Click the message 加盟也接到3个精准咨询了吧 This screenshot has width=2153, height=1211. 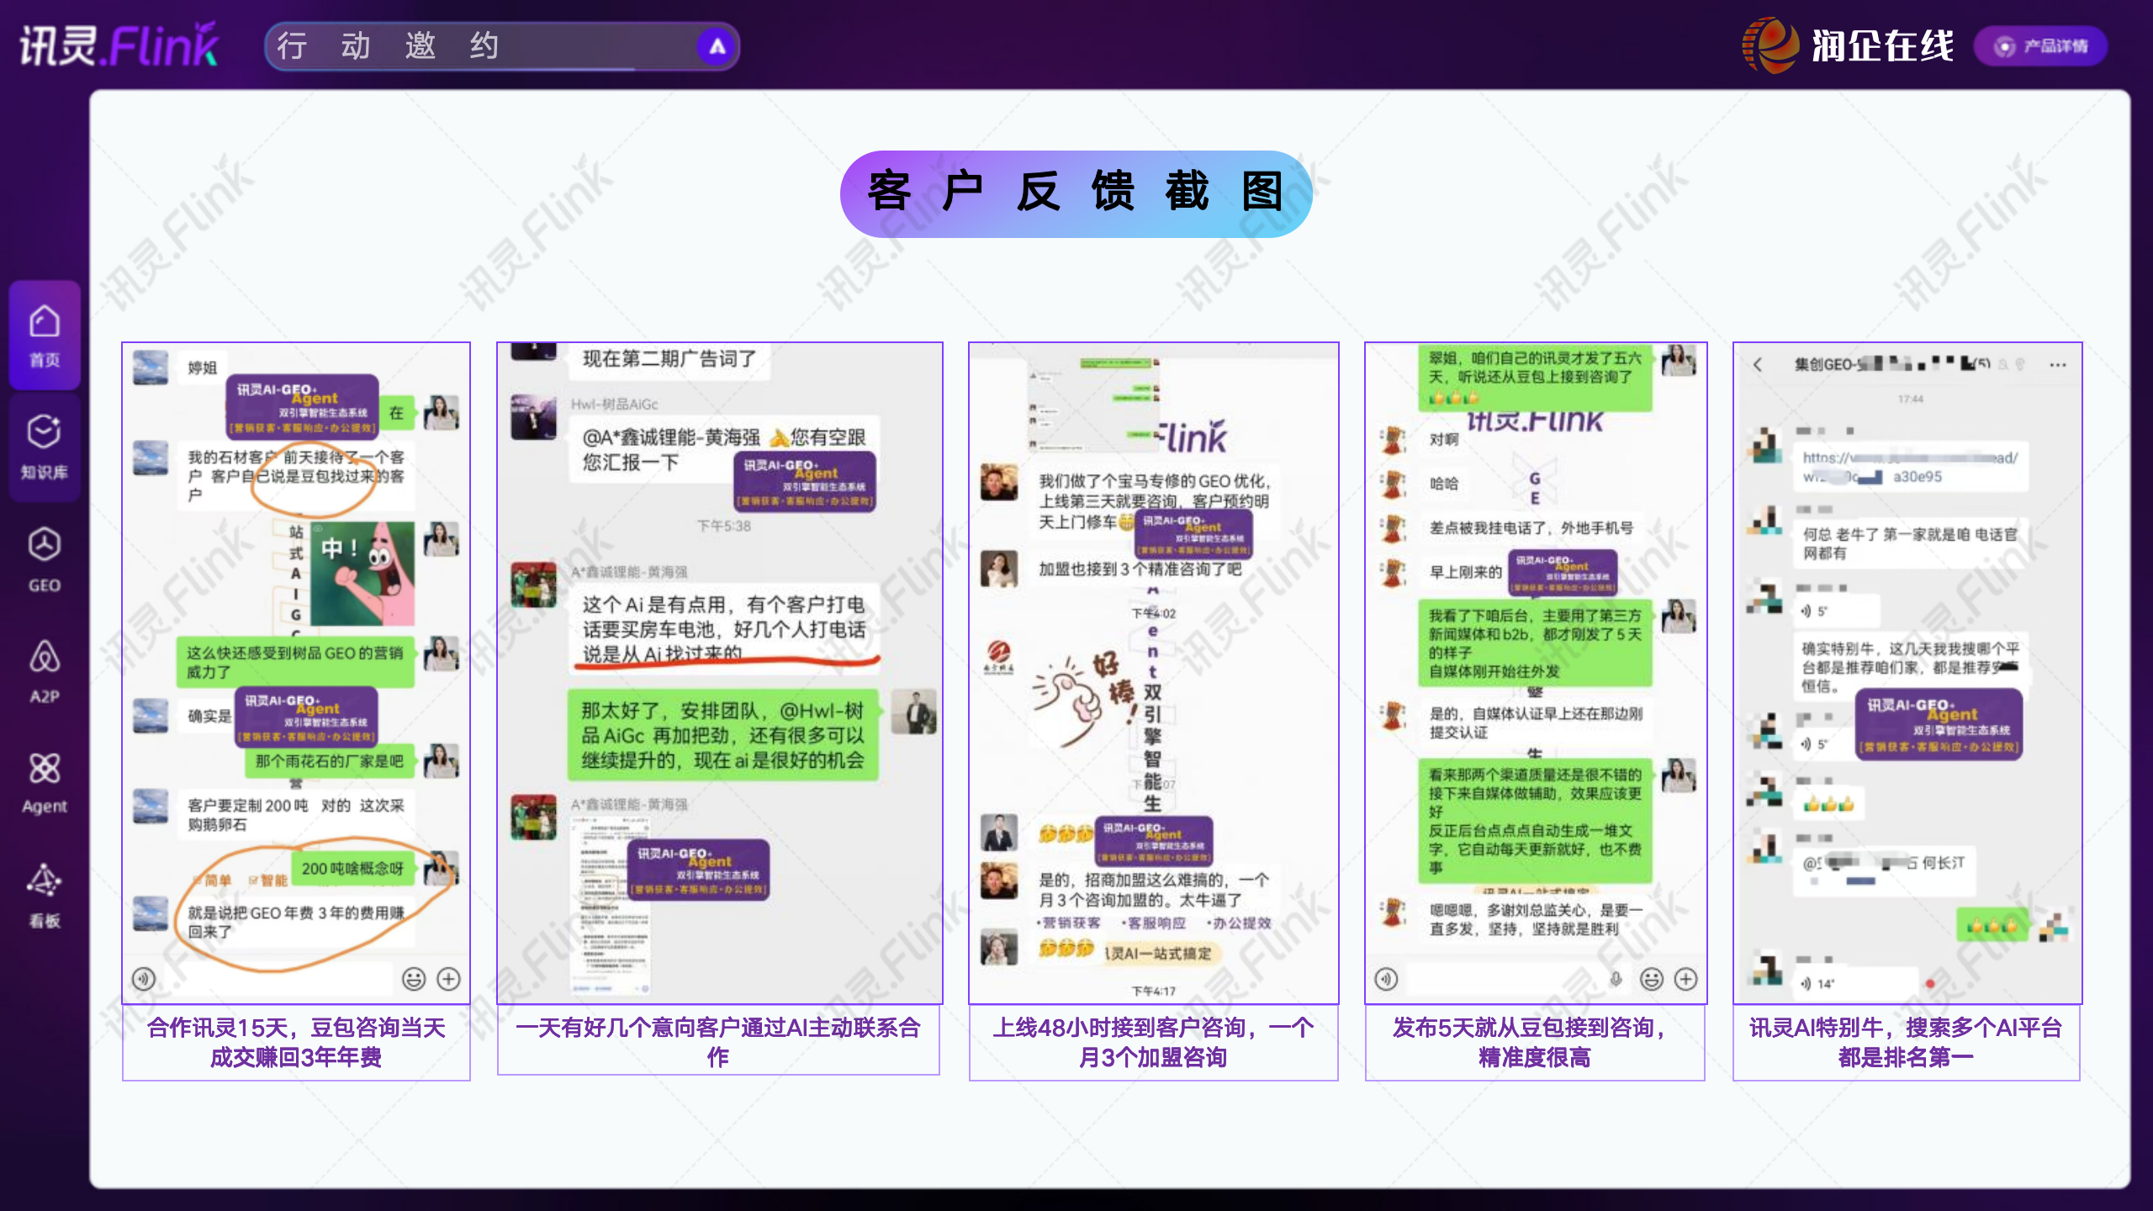tap(1140, 568)
